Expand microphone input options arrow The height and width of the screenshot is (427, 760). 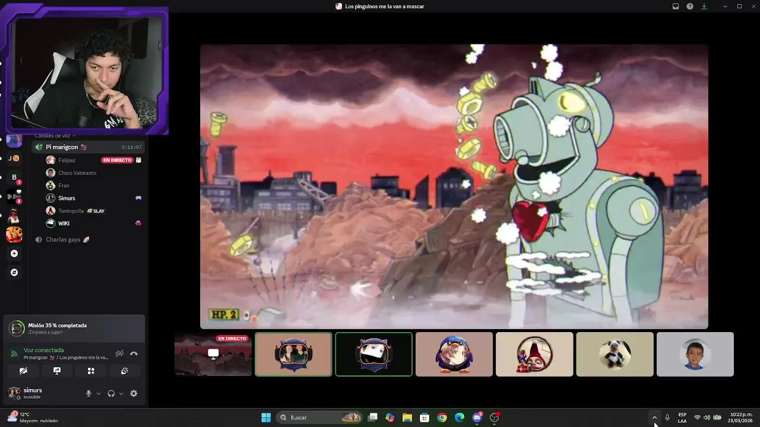pos(99,393)
